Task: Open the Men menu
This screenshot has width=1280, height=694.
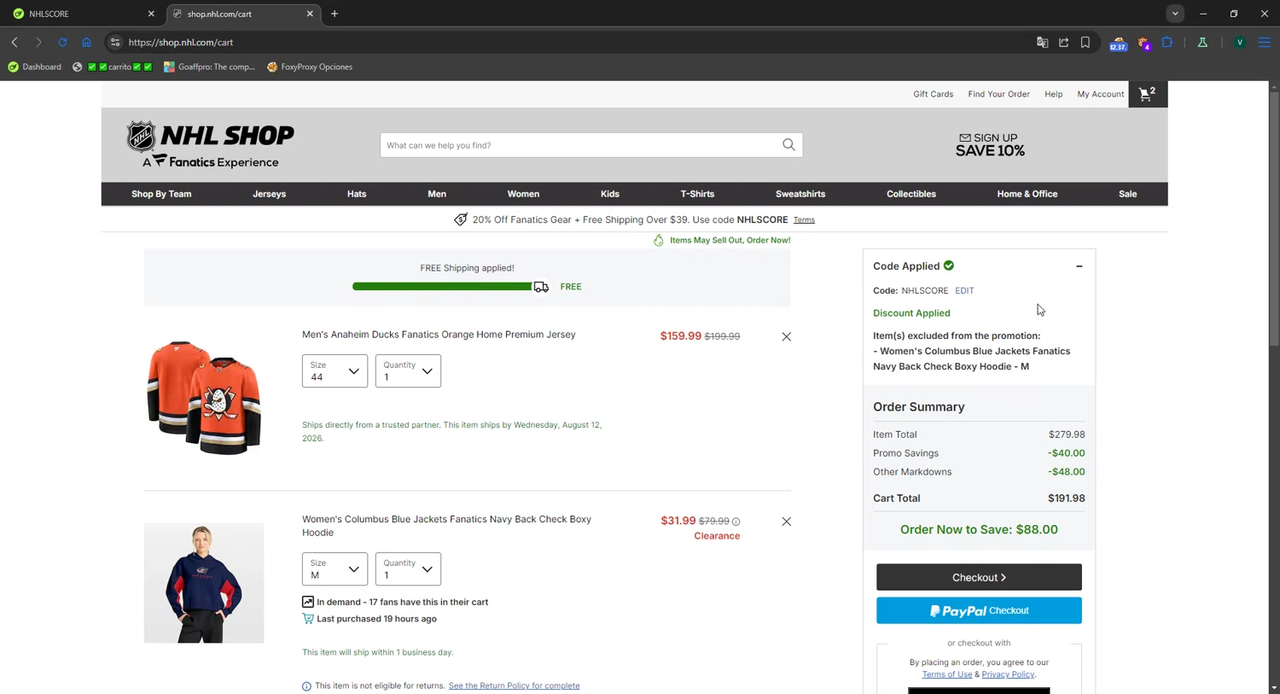Action: point(437,194)
